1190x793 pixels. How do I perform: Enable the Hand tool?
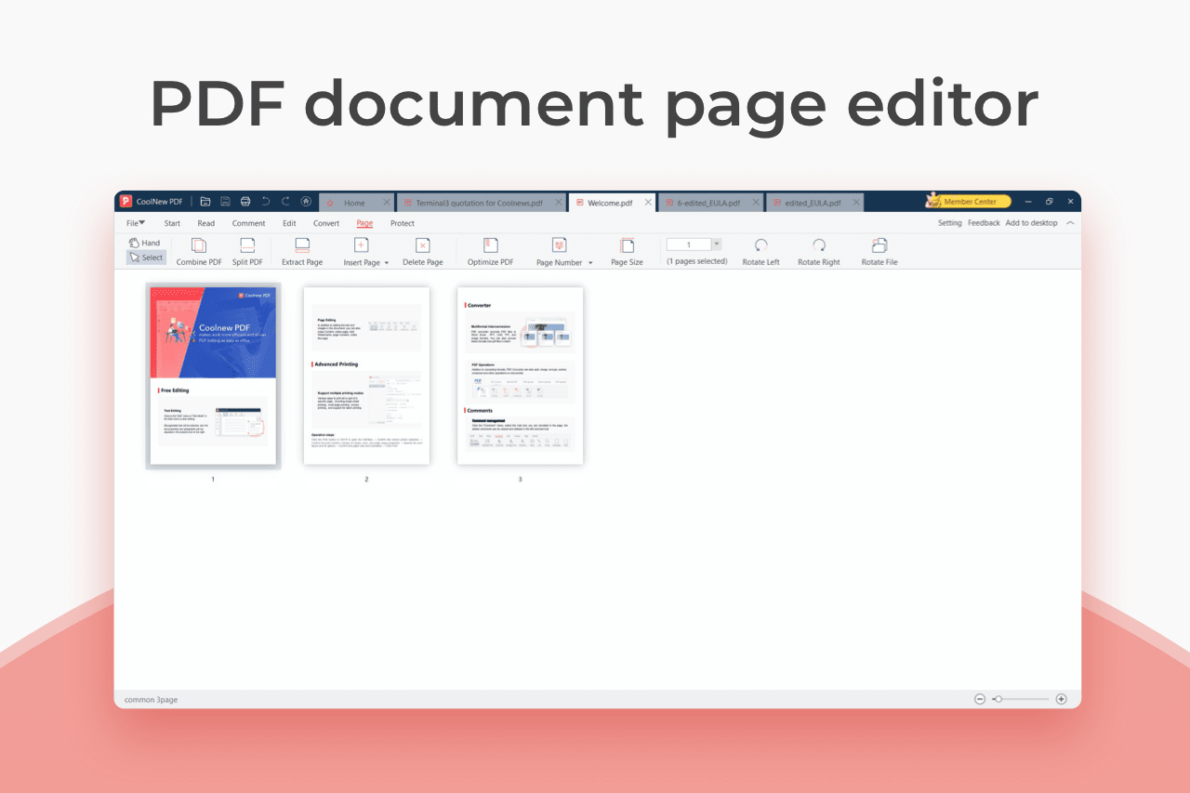145,242
